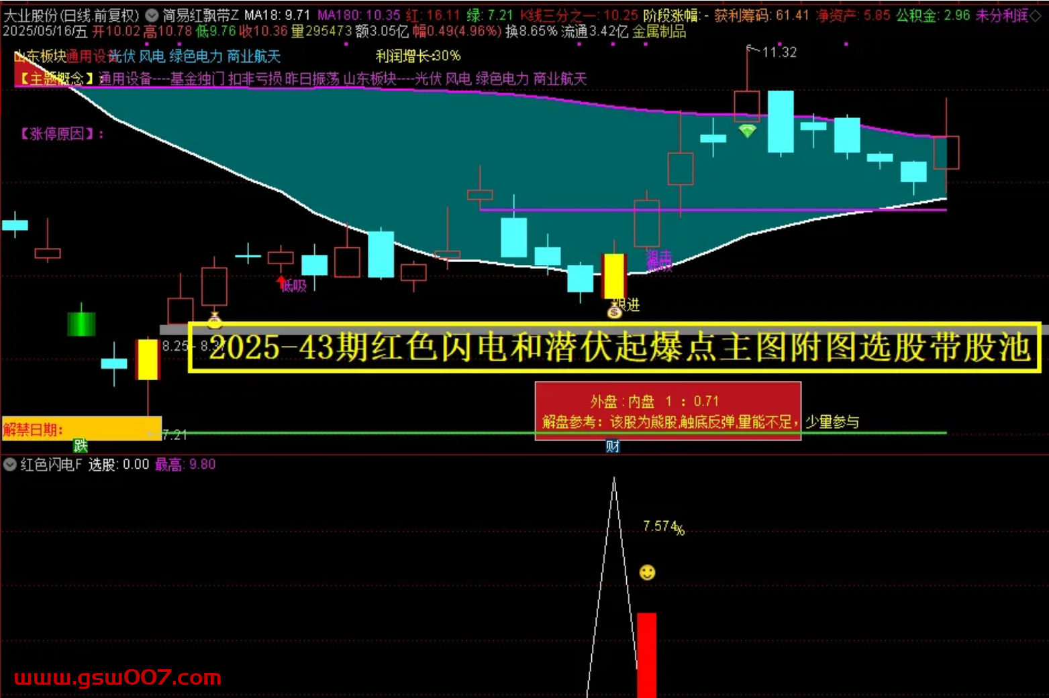Click the MA18: 9.71 value

pos(277,15)
